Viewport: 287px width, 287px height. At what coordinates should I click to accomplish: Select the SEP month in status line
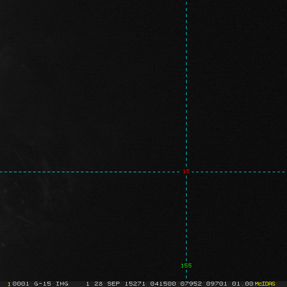tap(113, 284)
